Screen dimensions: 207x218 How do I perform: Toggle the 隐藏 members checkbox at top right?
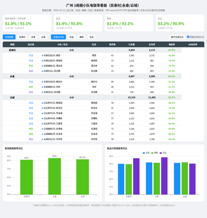[x=188, y=37]
